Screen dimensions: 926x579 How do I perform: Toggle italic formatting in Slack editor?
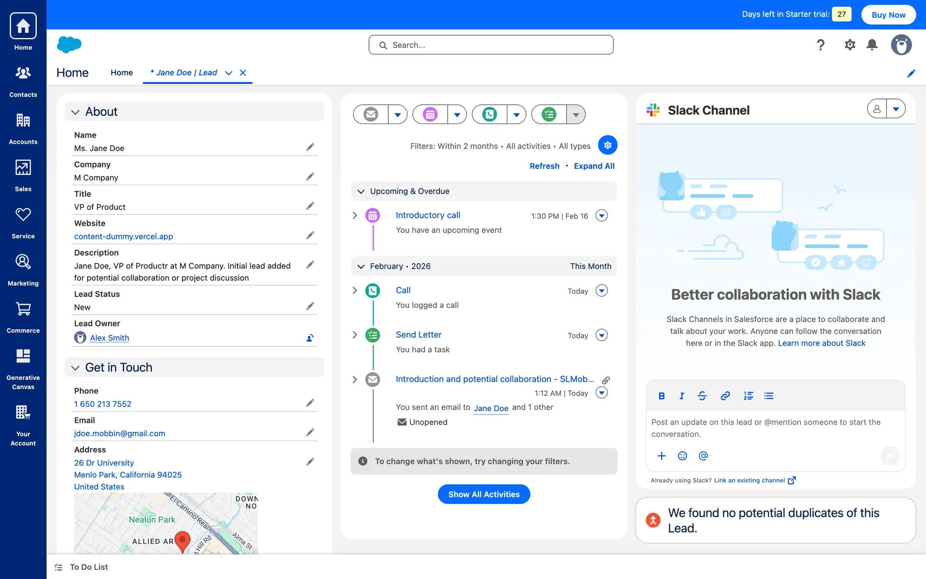coord(681,396)
